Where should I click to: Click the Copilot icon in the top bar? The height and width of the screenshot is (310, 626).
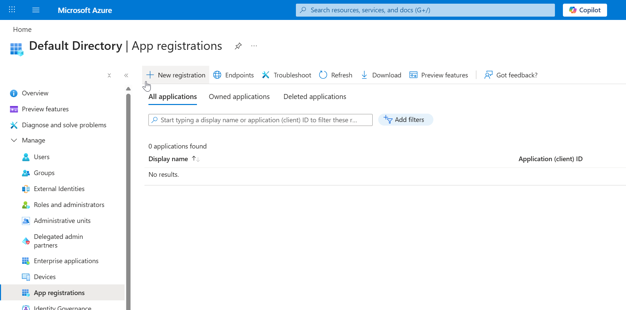[x=573, y=10]
